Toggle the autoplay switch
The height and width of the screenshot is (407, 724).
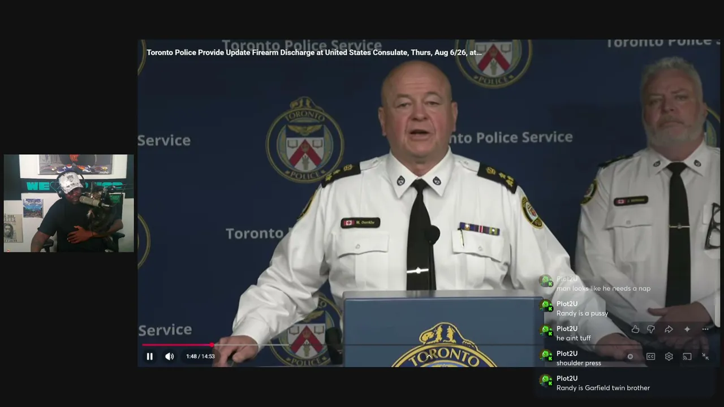630,357
